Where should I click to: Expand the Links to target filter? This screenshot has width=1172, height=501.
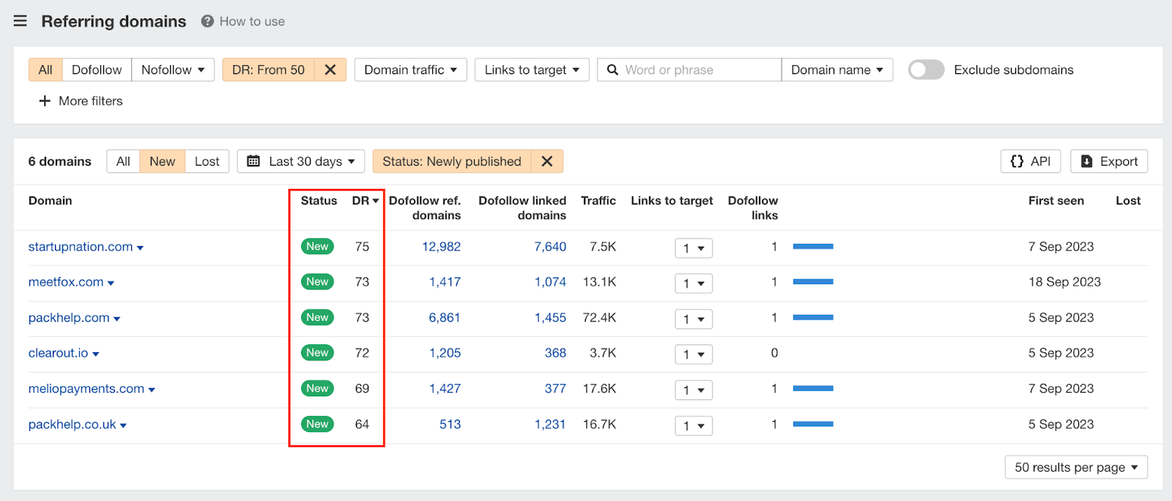pyautogui.click(x=532, y=70)
